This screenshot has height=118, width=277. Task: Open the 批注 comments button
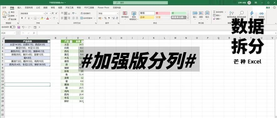(x=268, y=7)
